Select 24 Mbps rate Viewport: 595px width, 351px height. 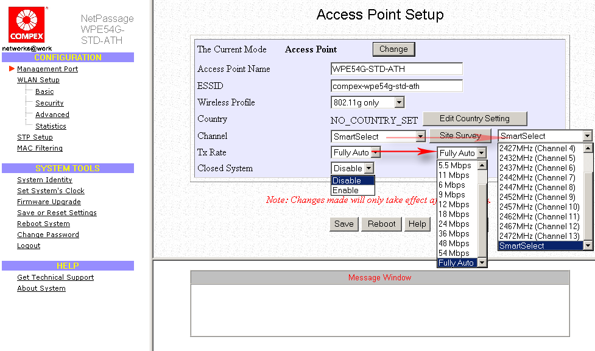tap(457, 224)
